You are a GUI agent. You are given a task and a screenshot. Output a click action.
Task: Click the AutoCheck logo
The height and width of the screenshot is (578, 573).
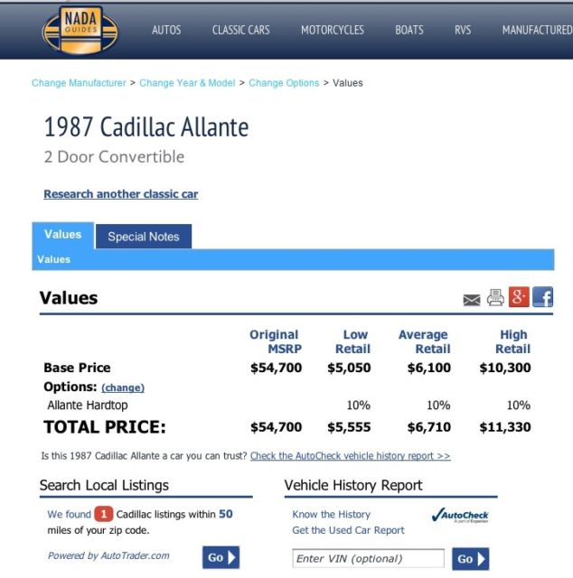(x=459, y=516)
